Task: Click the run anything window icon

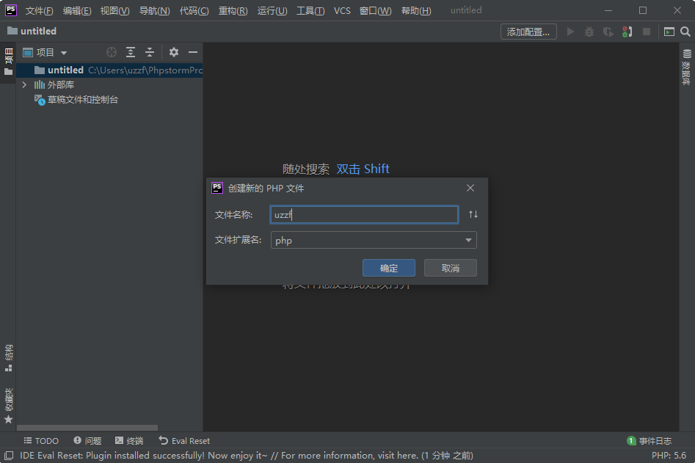Action: point(669,32)
